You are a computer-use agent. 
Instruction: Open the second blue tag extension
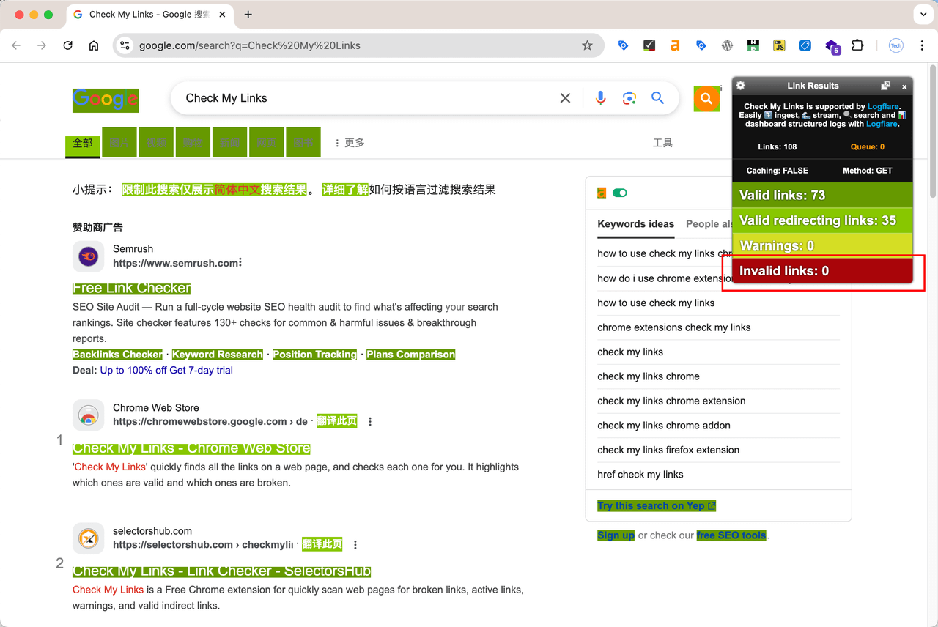coord(701,45)
